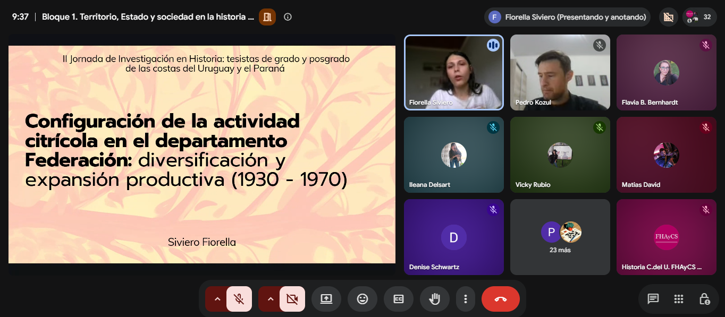The height and width of the screenshot is (317, 725).
Task: Open the emoji reactions picker
Action: [x=362, y=299]
